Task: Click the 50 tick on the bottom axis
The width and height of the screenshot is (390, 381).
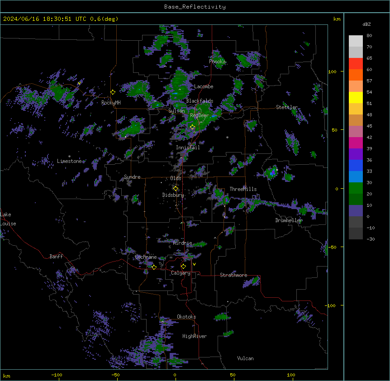Action: [233, 375]
